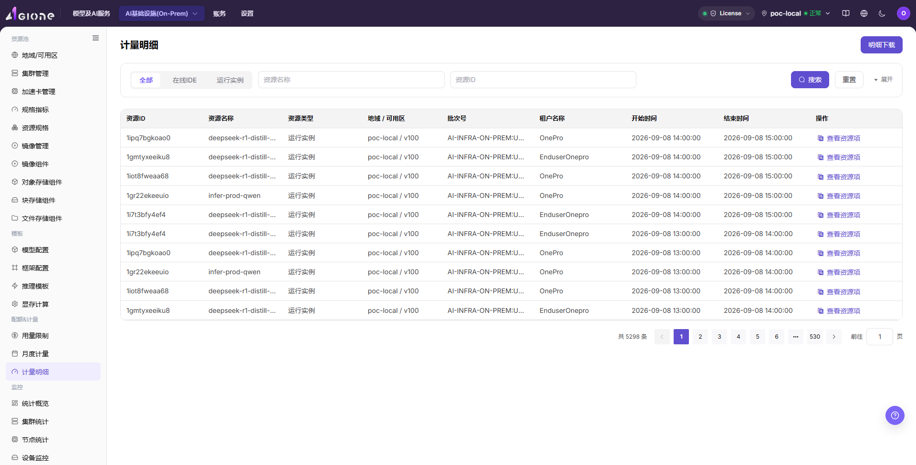The image size is (916, 465).
Task: Open the poc-local region dropdown
Action: click(x=796, y=13)
